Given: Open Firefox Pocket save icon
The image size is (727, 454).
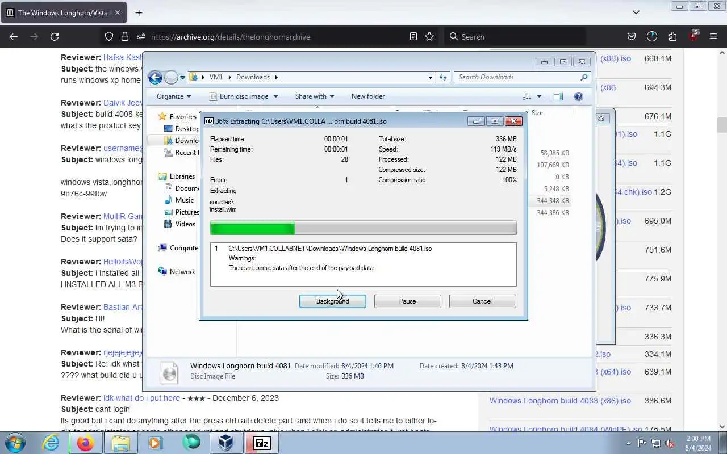Looking at the screenshot, I should [632, 36].
